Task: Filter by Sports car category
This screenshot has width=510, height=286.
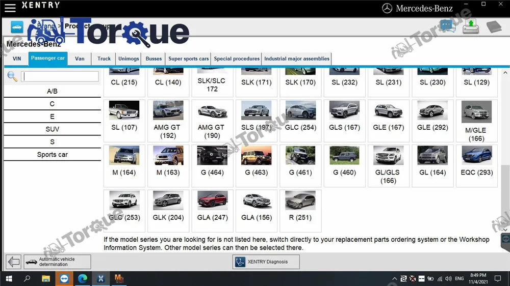Action: 53,155
